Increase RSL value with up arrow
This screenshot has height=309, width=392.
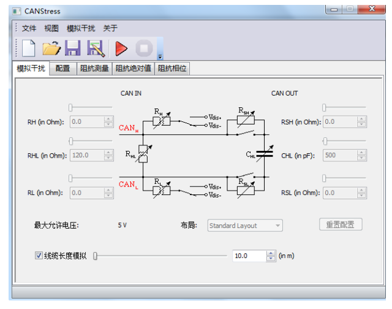click(x=361, y=190)
